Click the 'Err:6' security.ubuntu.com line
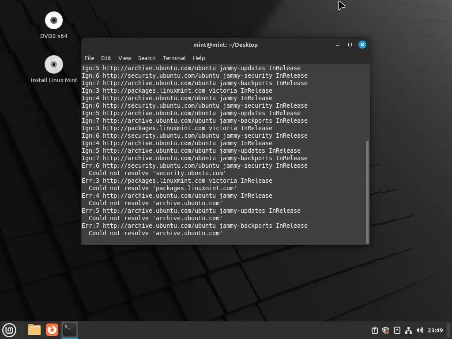Image resolution: width=452 pixels, height=339 pixels. click(195, 166)
